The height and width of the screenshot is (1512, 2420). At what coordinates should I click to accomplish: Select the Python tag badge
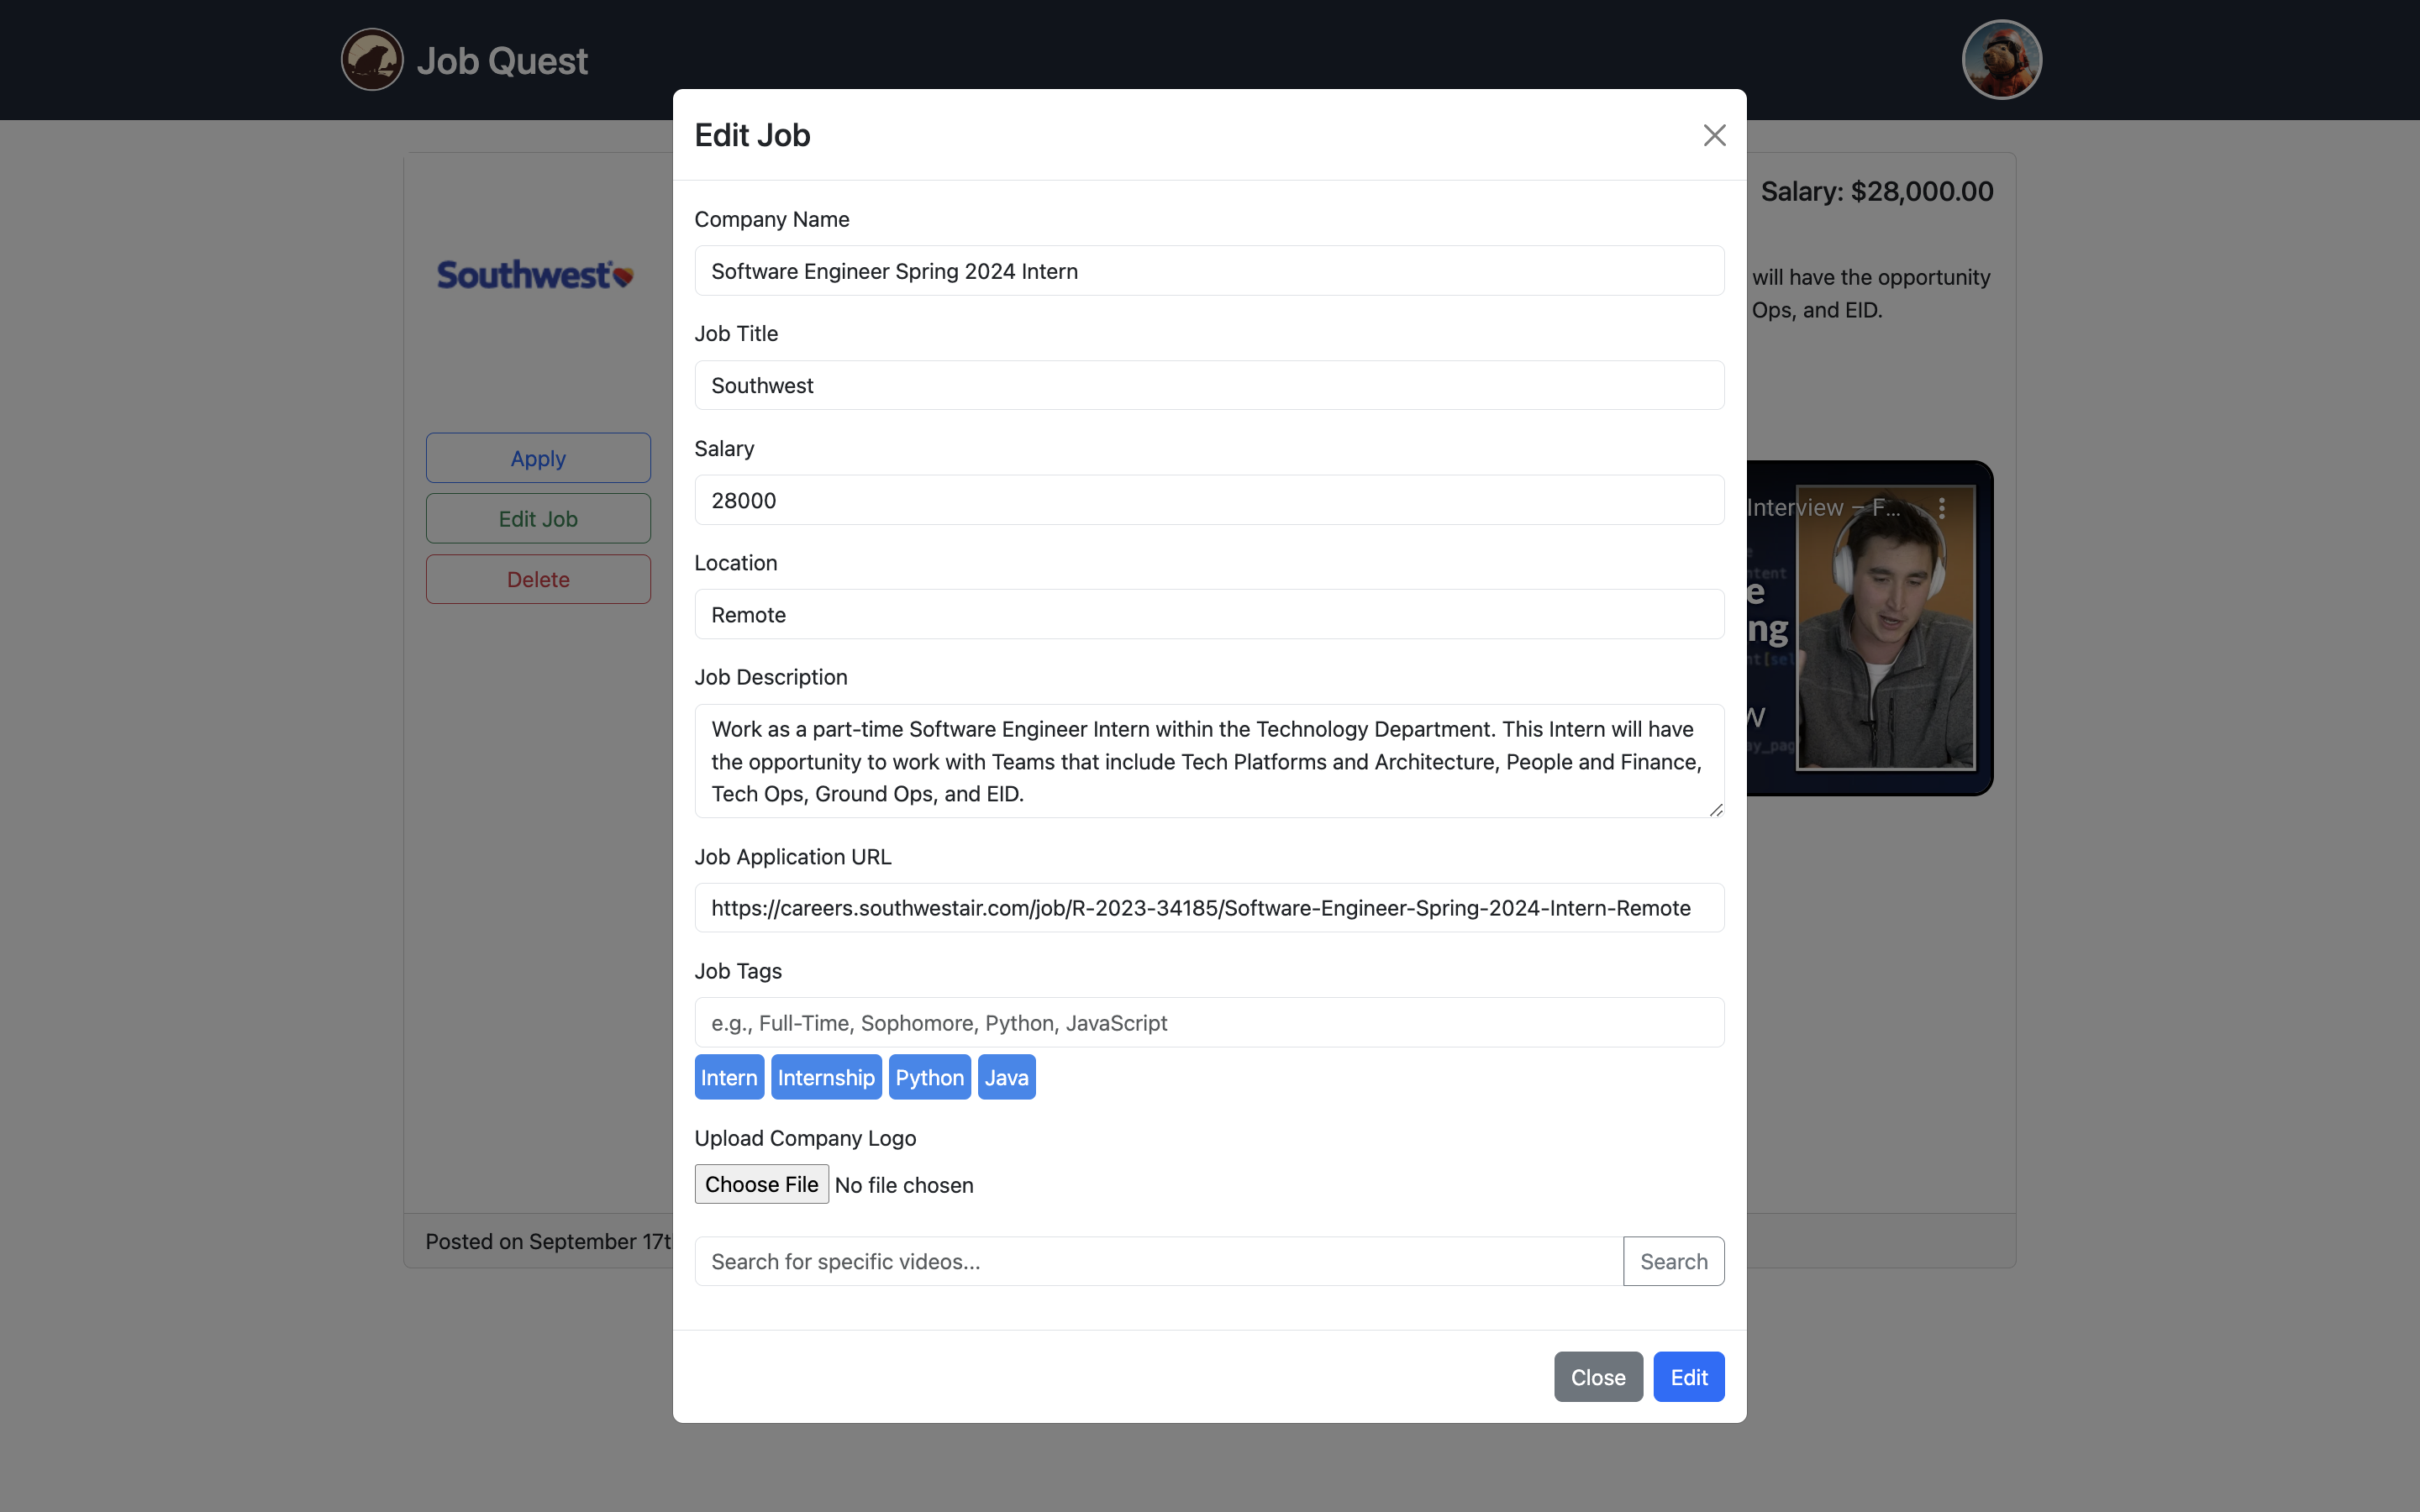(x=929, y=1077)
